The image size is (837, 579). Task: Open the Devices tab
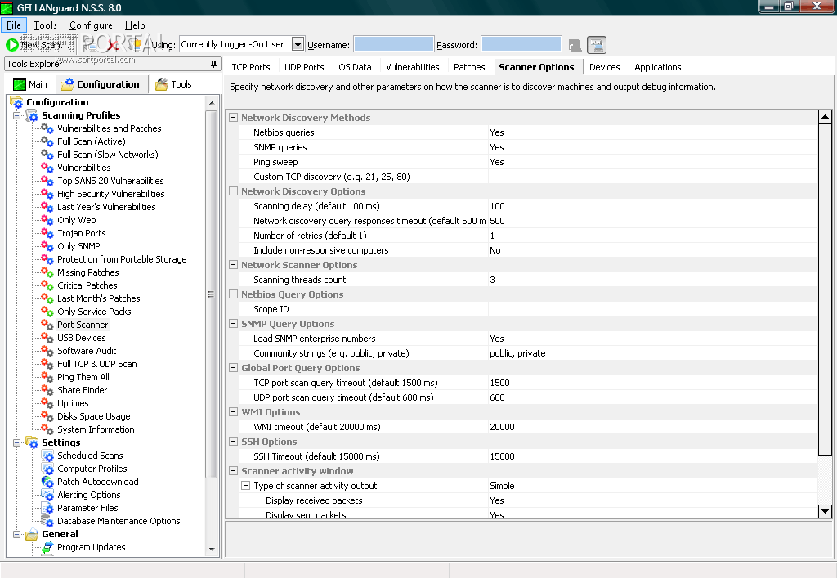coord(604,67)
